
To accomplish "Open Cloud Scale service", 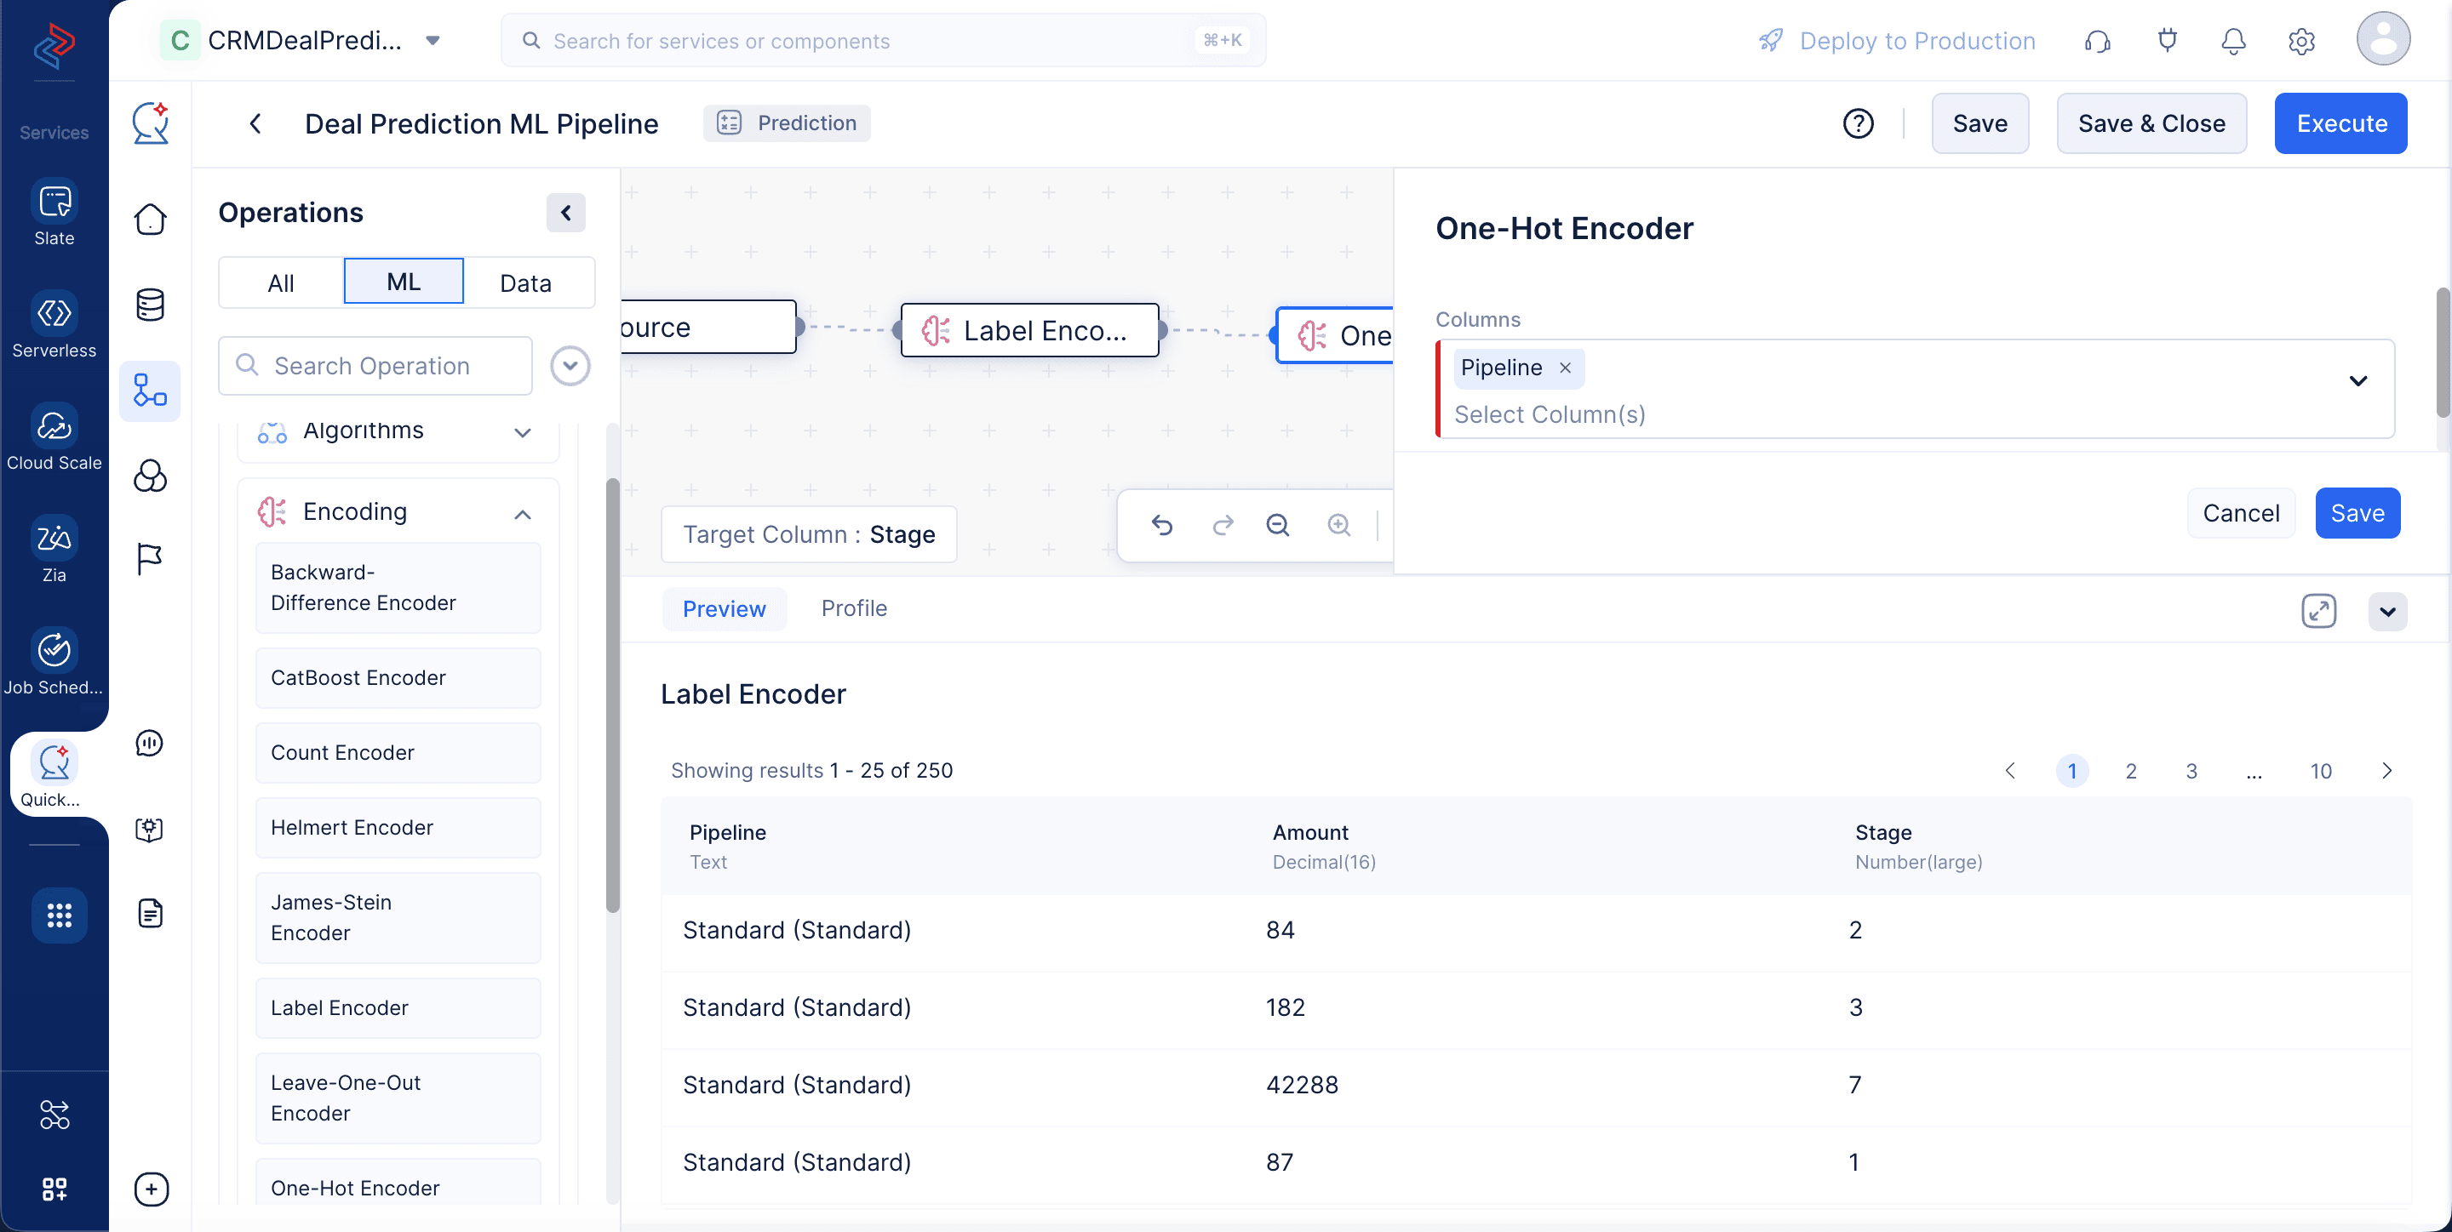I will [x=54, y=437].
